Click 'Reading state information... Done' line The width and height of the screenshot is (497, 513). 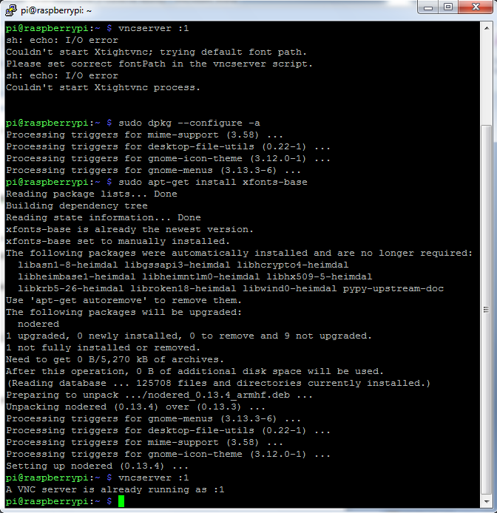click(103, 217)
